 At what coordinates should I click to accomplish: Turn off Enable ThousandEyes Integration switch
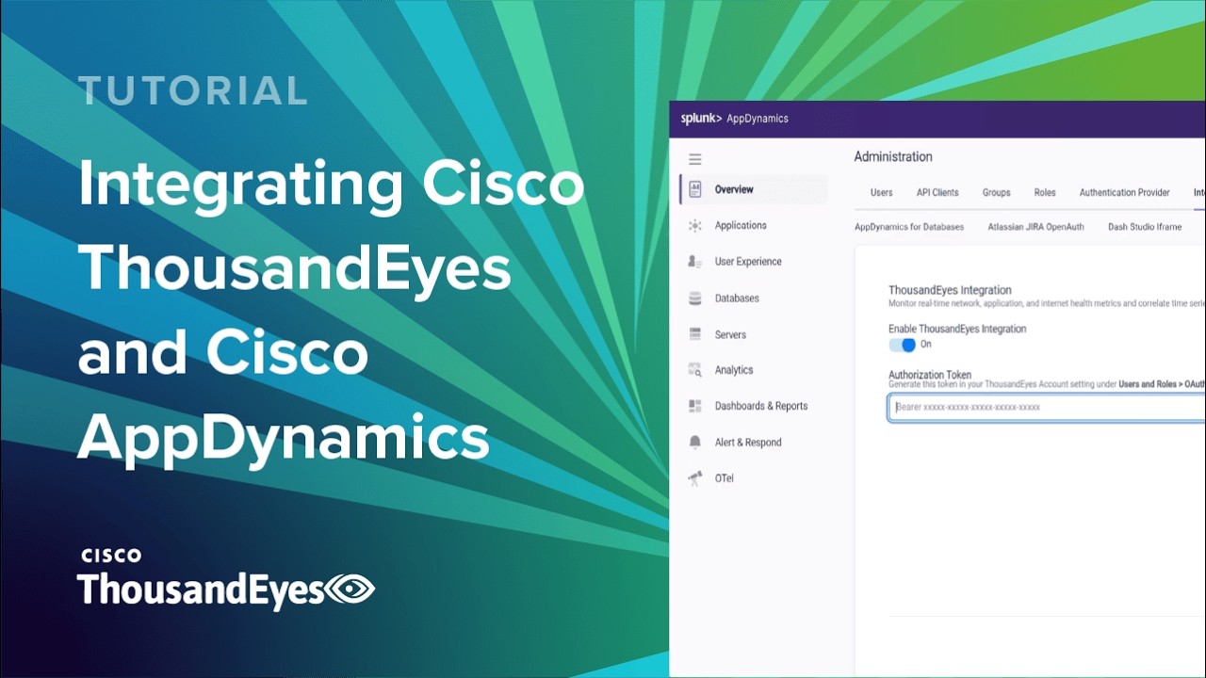click(903, 345)
